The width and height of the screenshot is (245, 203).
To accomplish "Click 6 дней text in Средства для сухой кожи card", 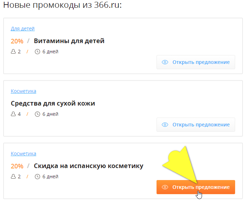I will click(x=50, y=114).
